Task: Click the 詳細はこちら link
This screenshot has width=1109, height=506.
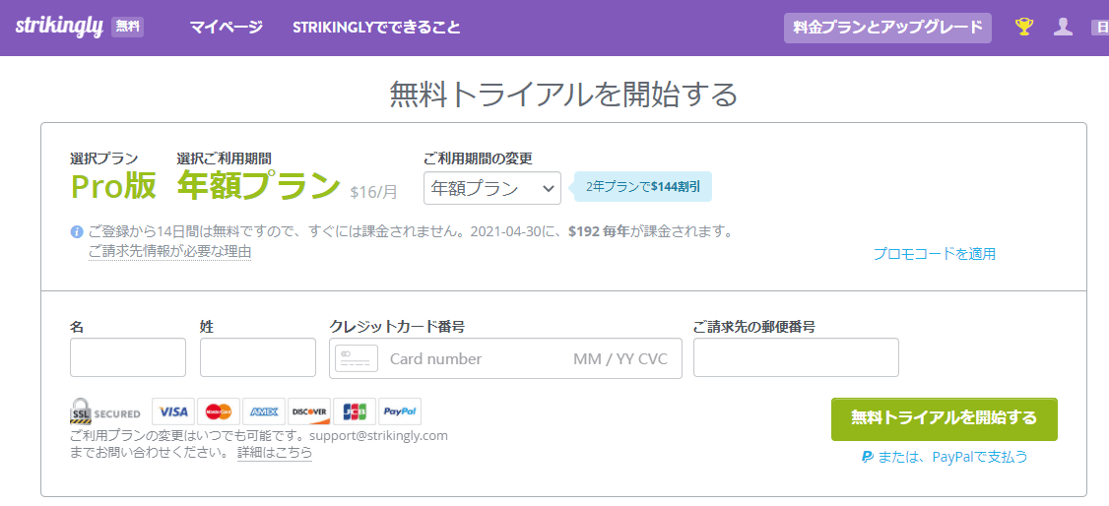Action: coord(275,452)
